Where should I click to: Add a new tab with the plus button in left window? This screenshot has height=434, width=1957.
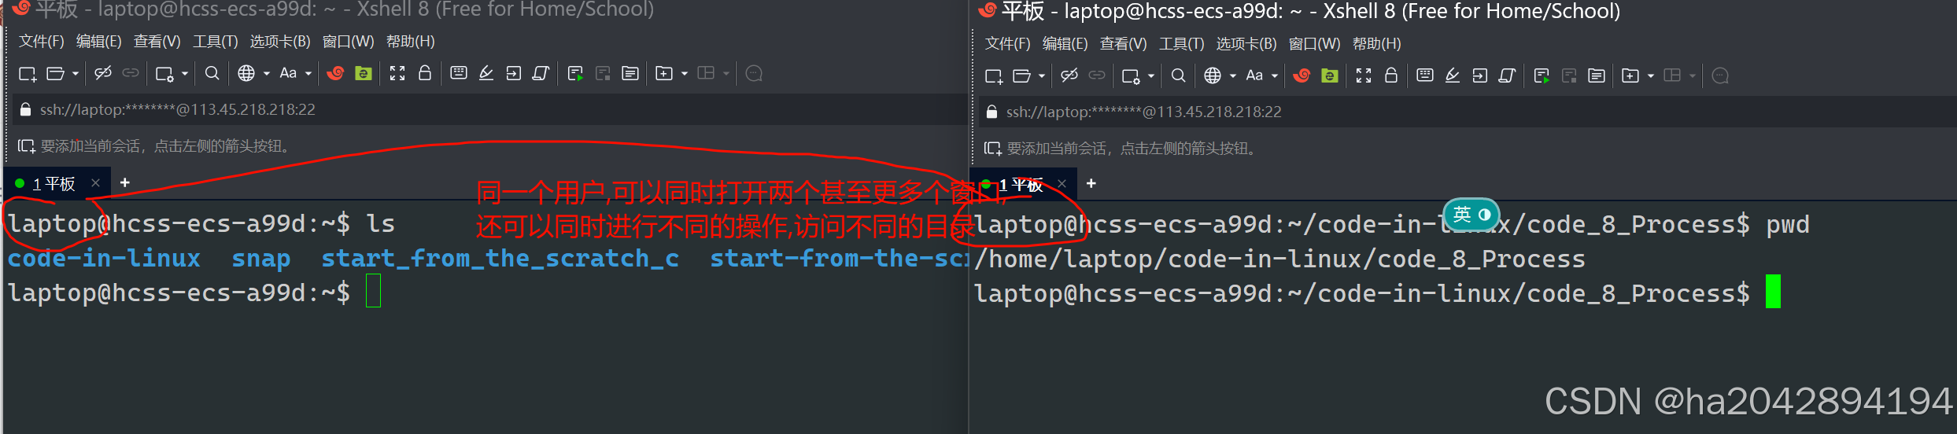point(124,182)
